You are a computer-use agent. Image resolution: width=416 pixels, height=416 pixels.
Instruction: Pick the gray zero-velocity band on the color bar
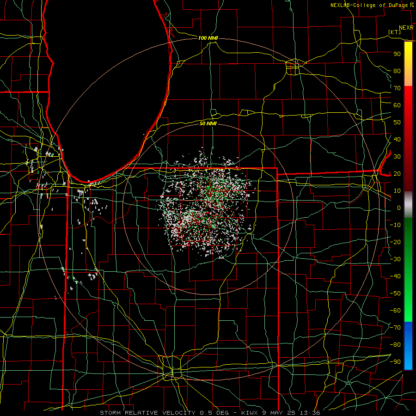(408, 205)
